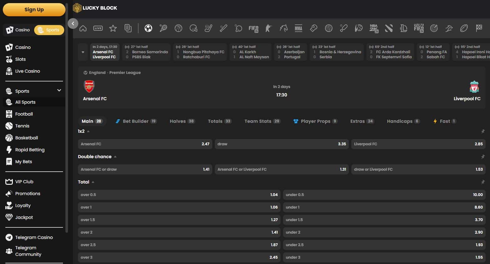This screenshot has width=490, height=264.
Task: Select the checkered flag motorsport icon
Action: click(x=479, y=28)
